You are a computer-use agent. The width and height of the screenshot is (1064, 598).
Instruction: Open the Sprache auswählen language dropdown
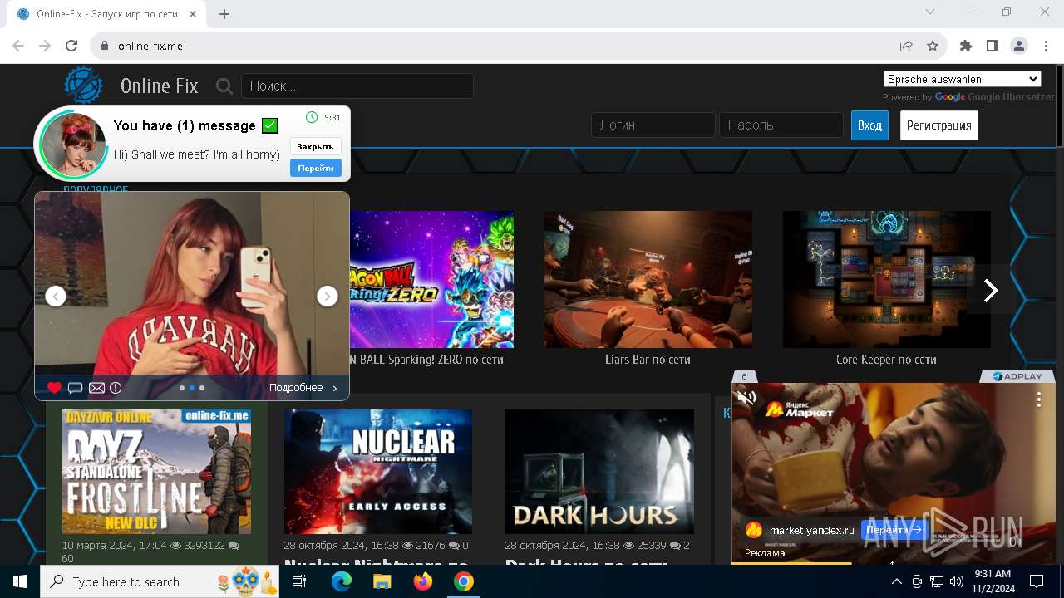pyautogui.click(x=963, y=79)
